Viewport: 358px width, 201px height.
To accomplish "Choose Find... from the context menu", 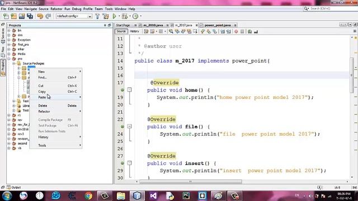I will point(56,78).
